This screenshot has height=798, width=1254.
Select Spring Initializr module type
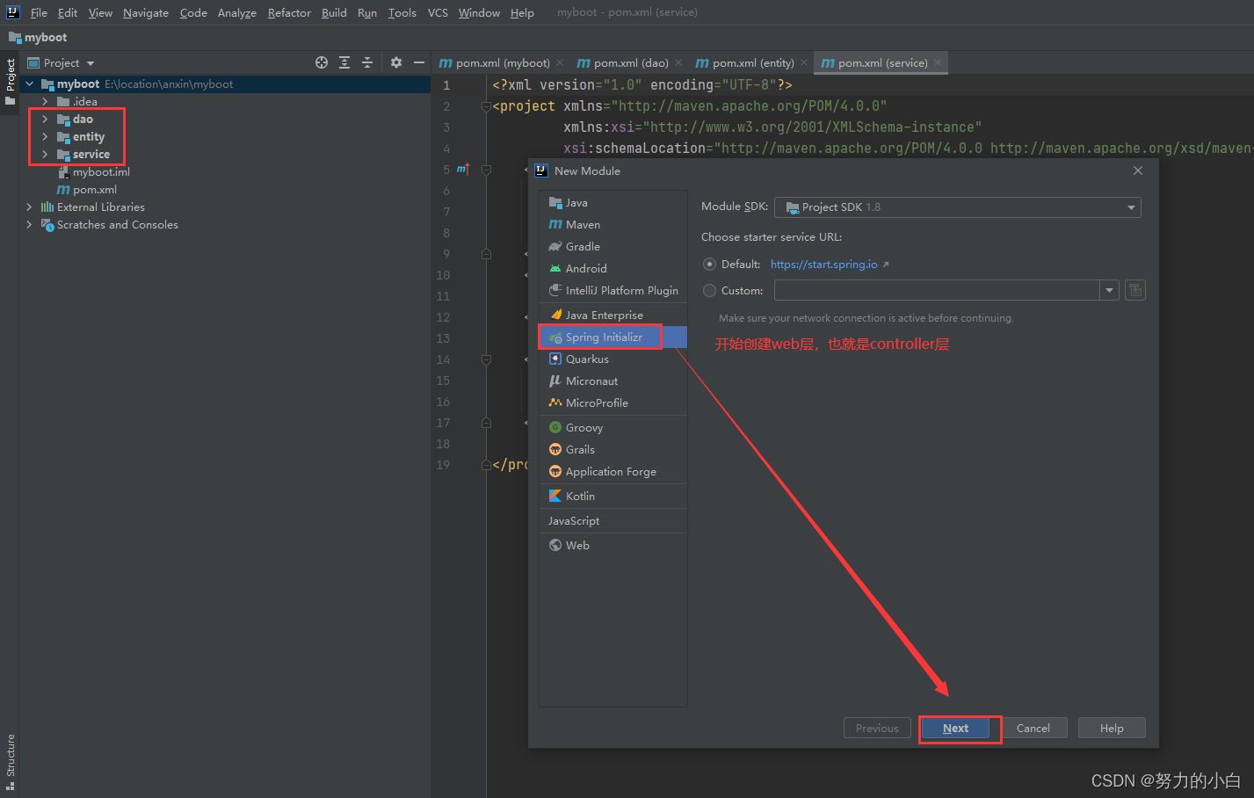click(613, 337)
